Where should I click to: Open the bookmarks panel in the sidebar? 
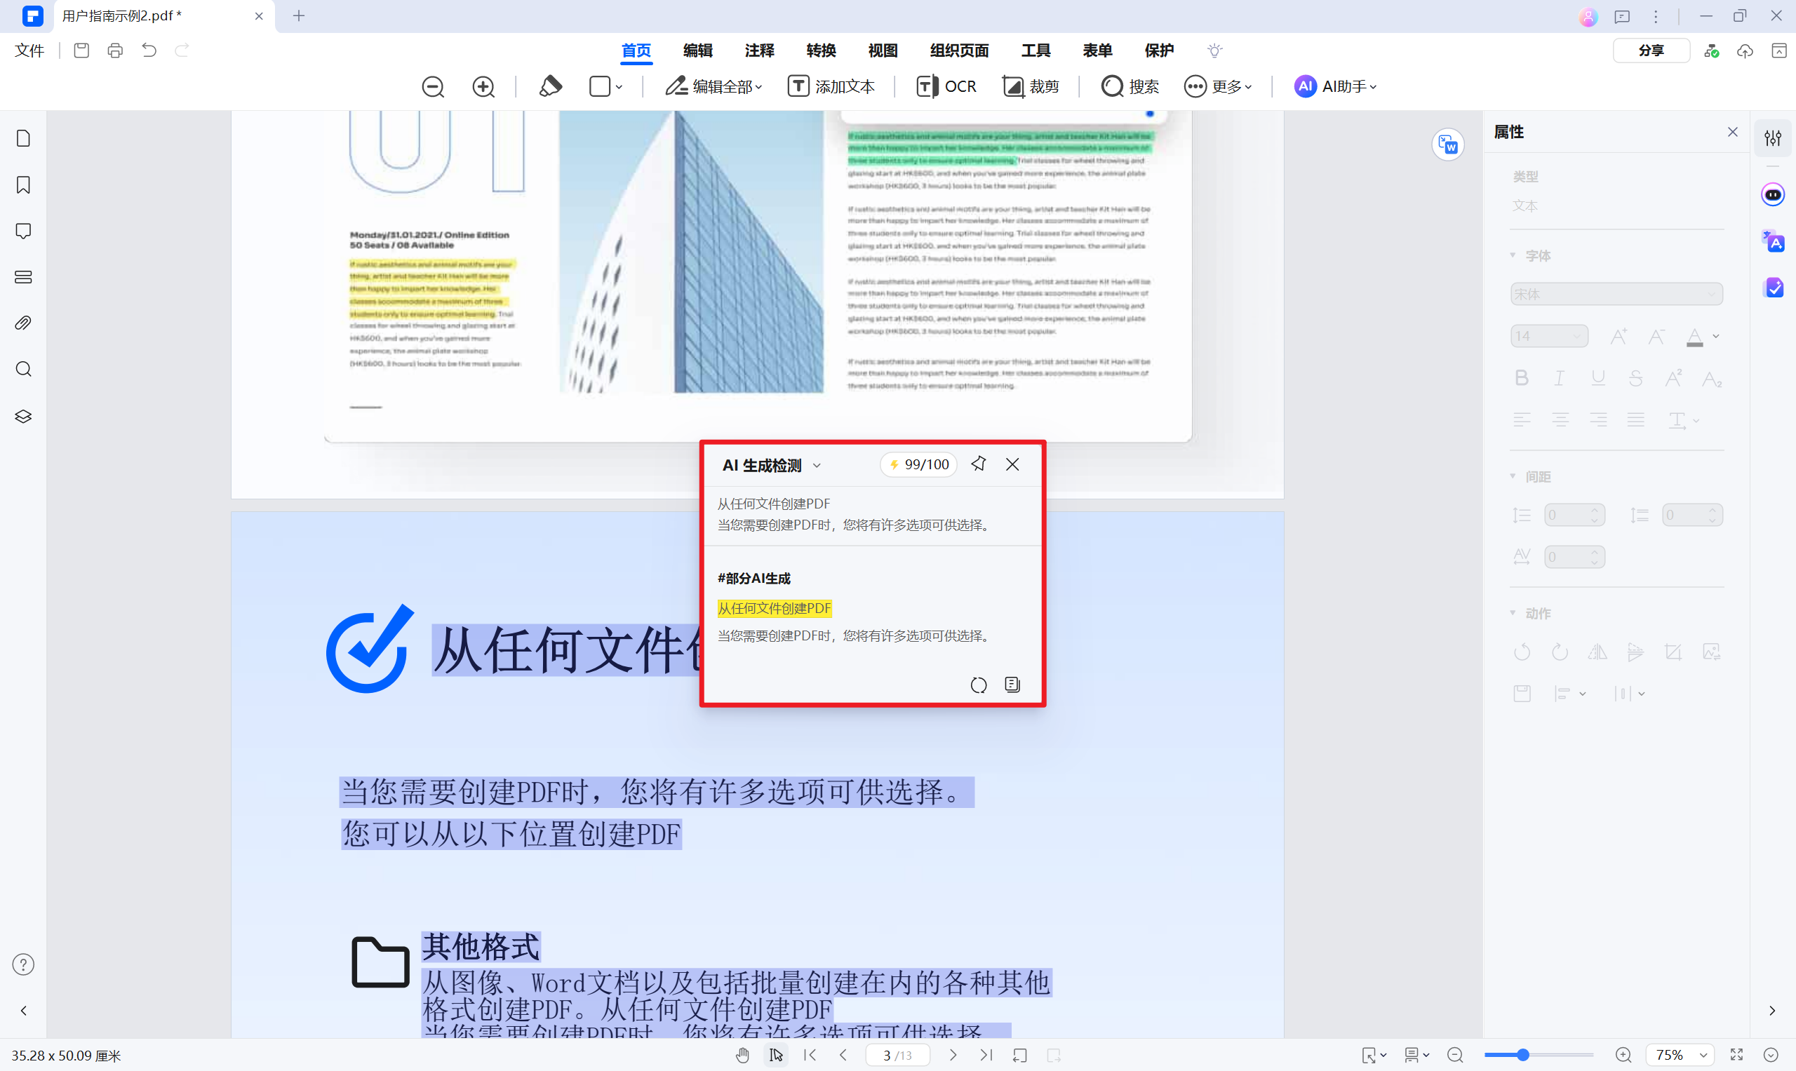(22, 184)
